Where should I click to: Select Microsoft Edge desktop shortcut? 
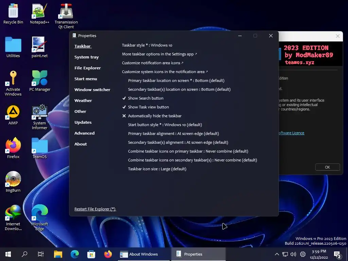(x=39, y=218)
